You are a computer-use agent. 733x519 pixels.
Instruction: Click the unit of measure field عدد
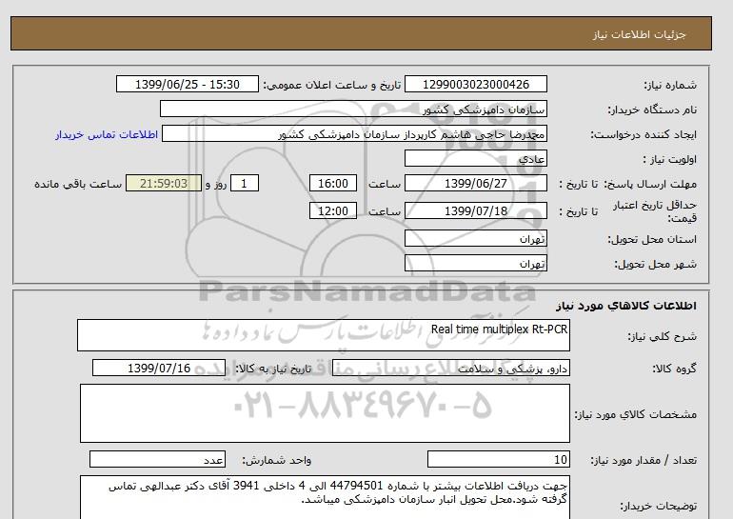point(157,459)
